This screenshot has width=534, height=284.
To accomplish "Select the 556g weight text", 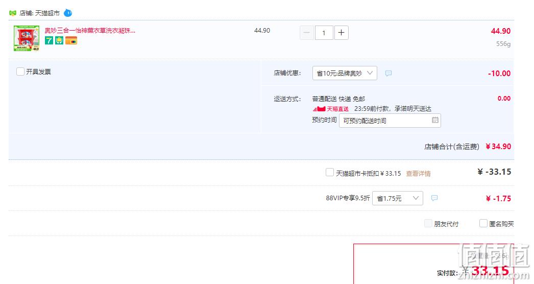I will pyautogui.click(x=503, y=43).
